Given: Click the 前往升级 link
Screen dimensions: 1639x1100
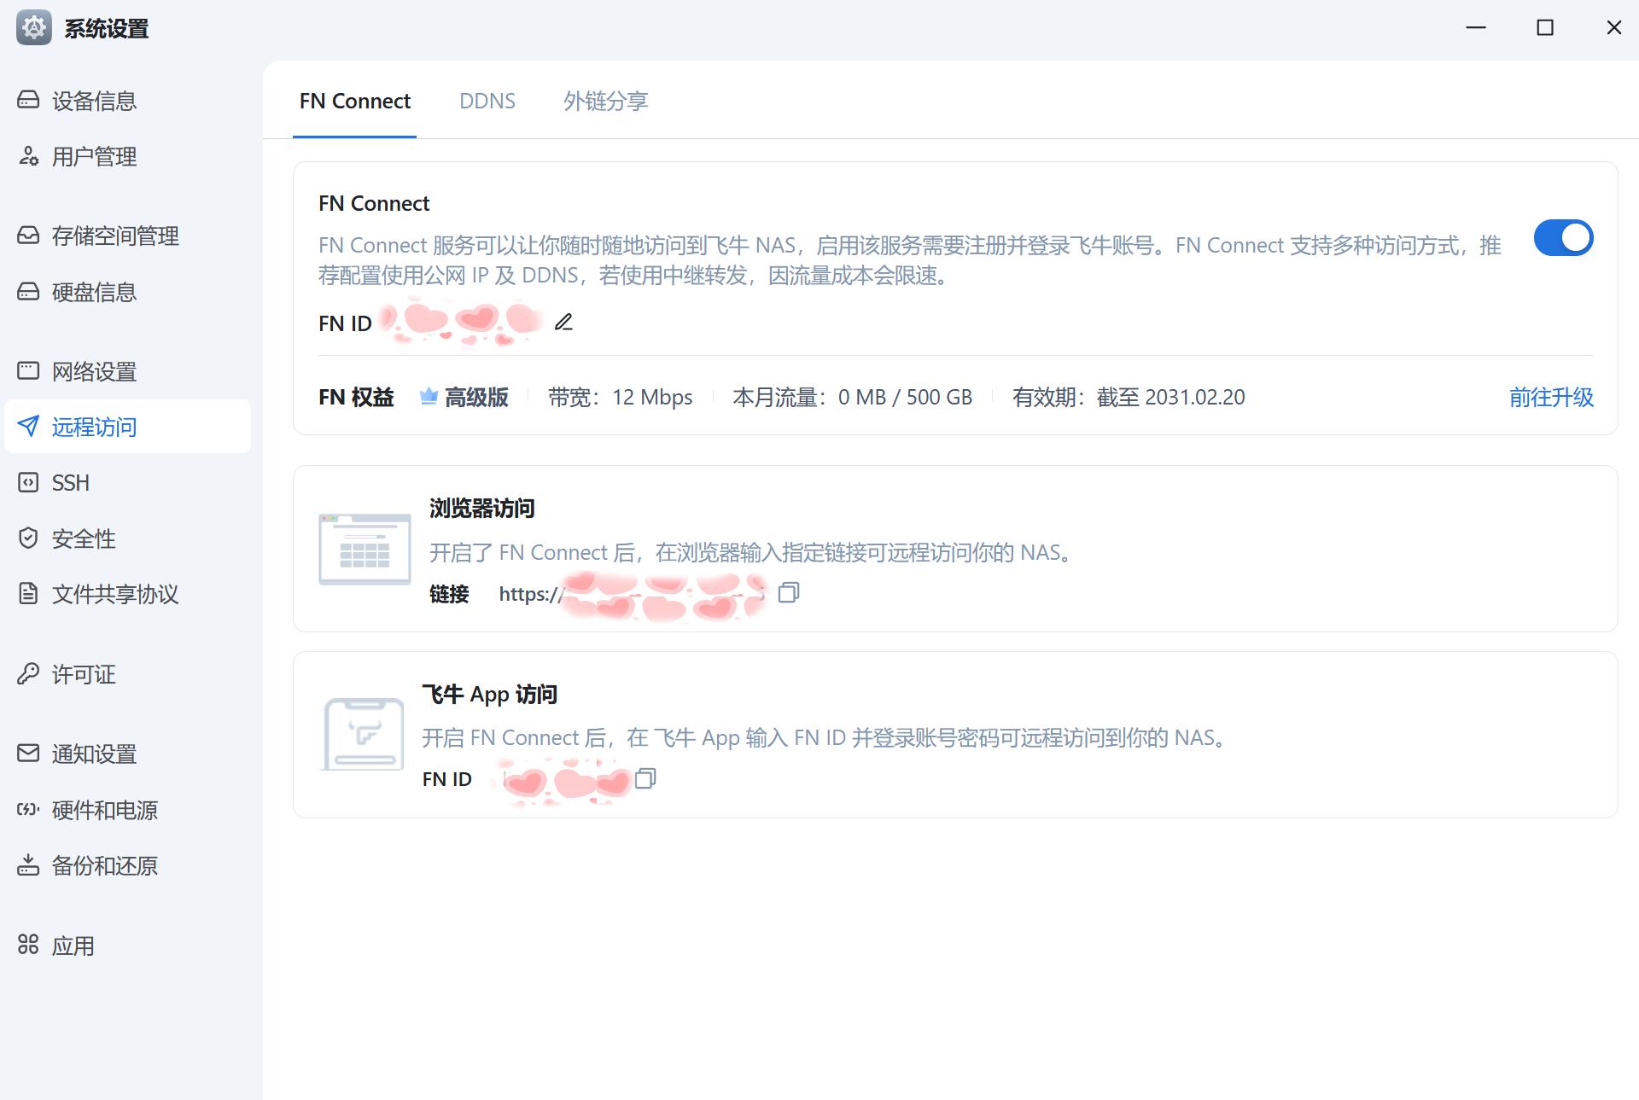Looking at the screenshot, I should [1550, 397].
